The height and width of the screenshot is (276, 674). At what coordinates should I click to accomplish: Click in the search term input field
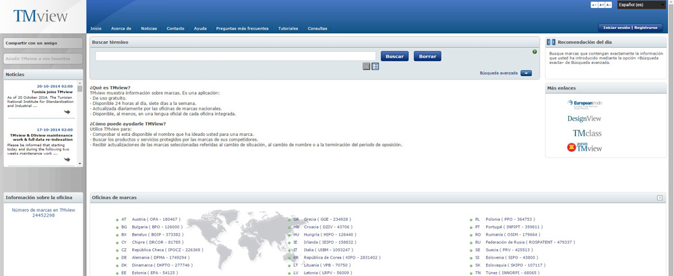coord(235,57)
